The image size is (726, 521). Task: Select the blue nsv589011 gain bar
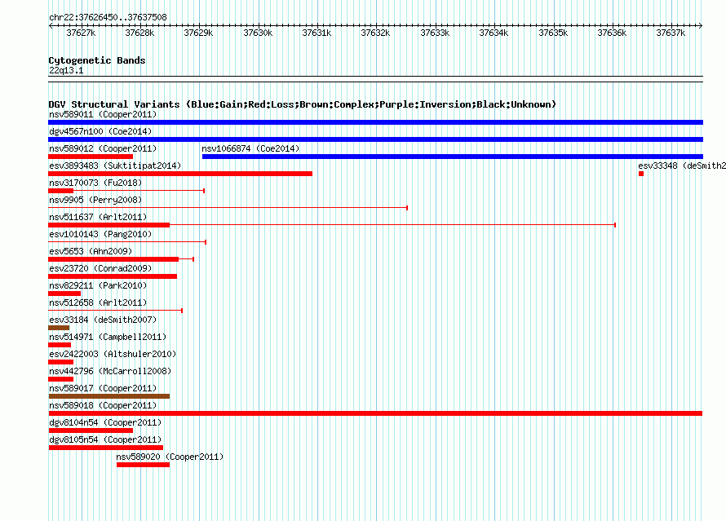pyautogui.click(x=375, y=122)
